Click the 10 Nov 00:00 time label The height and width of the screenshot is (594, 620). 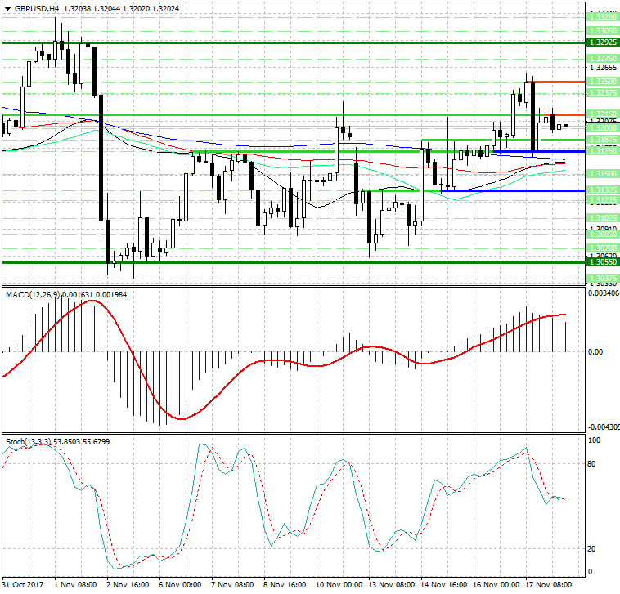339,585
